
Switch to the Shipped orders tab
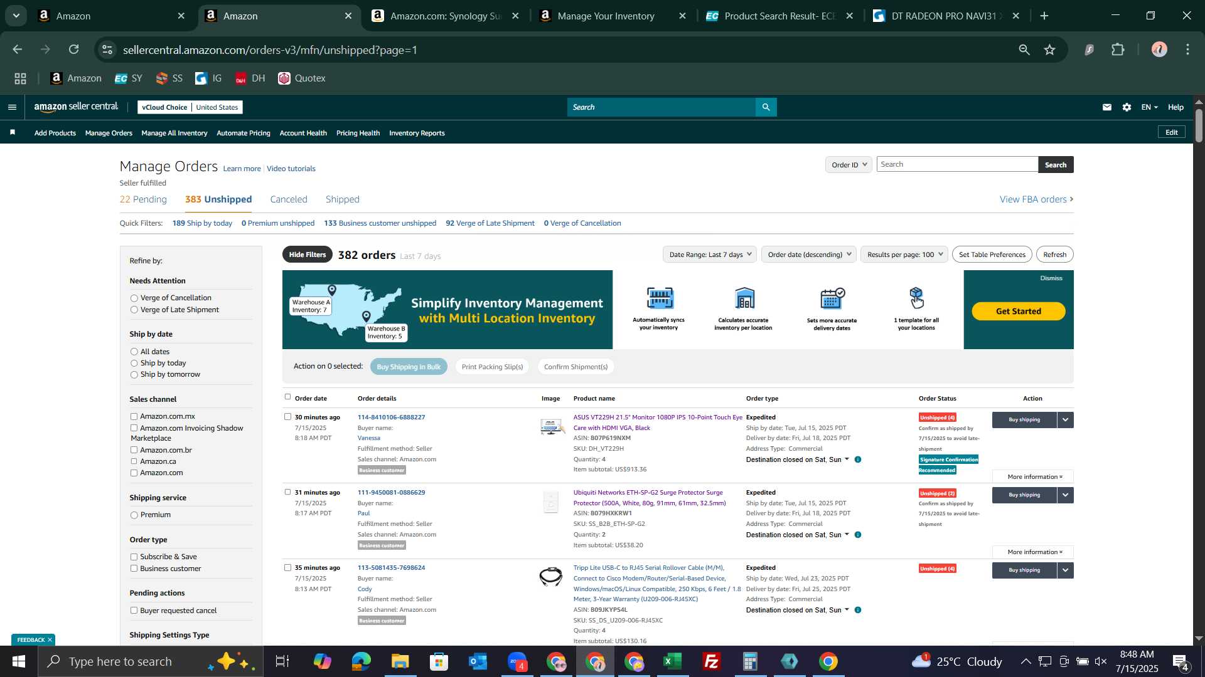(x=342, y=199)
